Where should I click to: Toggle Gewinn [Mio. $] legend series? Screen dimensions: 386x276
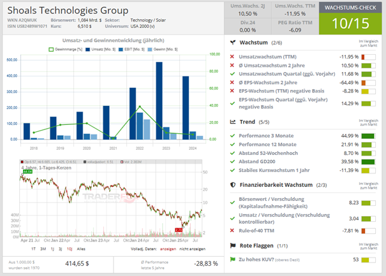[x=163, y=50]
